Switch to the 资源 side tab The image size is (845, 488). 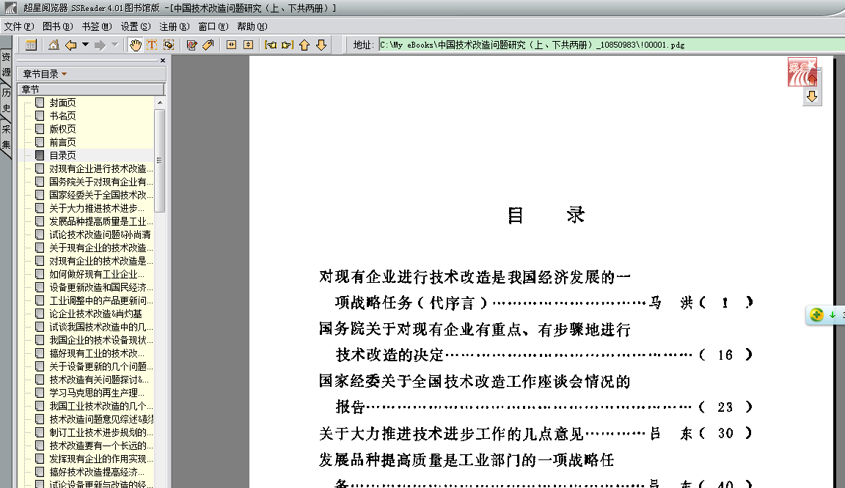coord(6,64)
